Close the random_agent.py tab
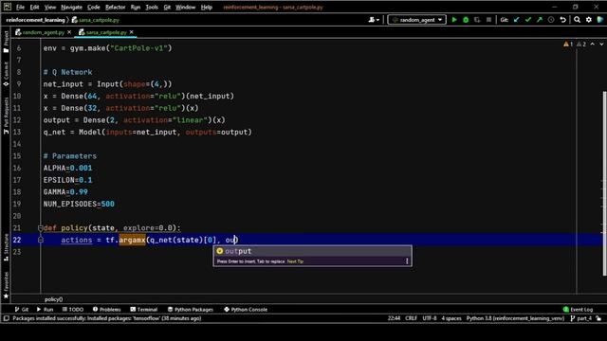Screen dimensions: 607x341 tap(69, 32)
